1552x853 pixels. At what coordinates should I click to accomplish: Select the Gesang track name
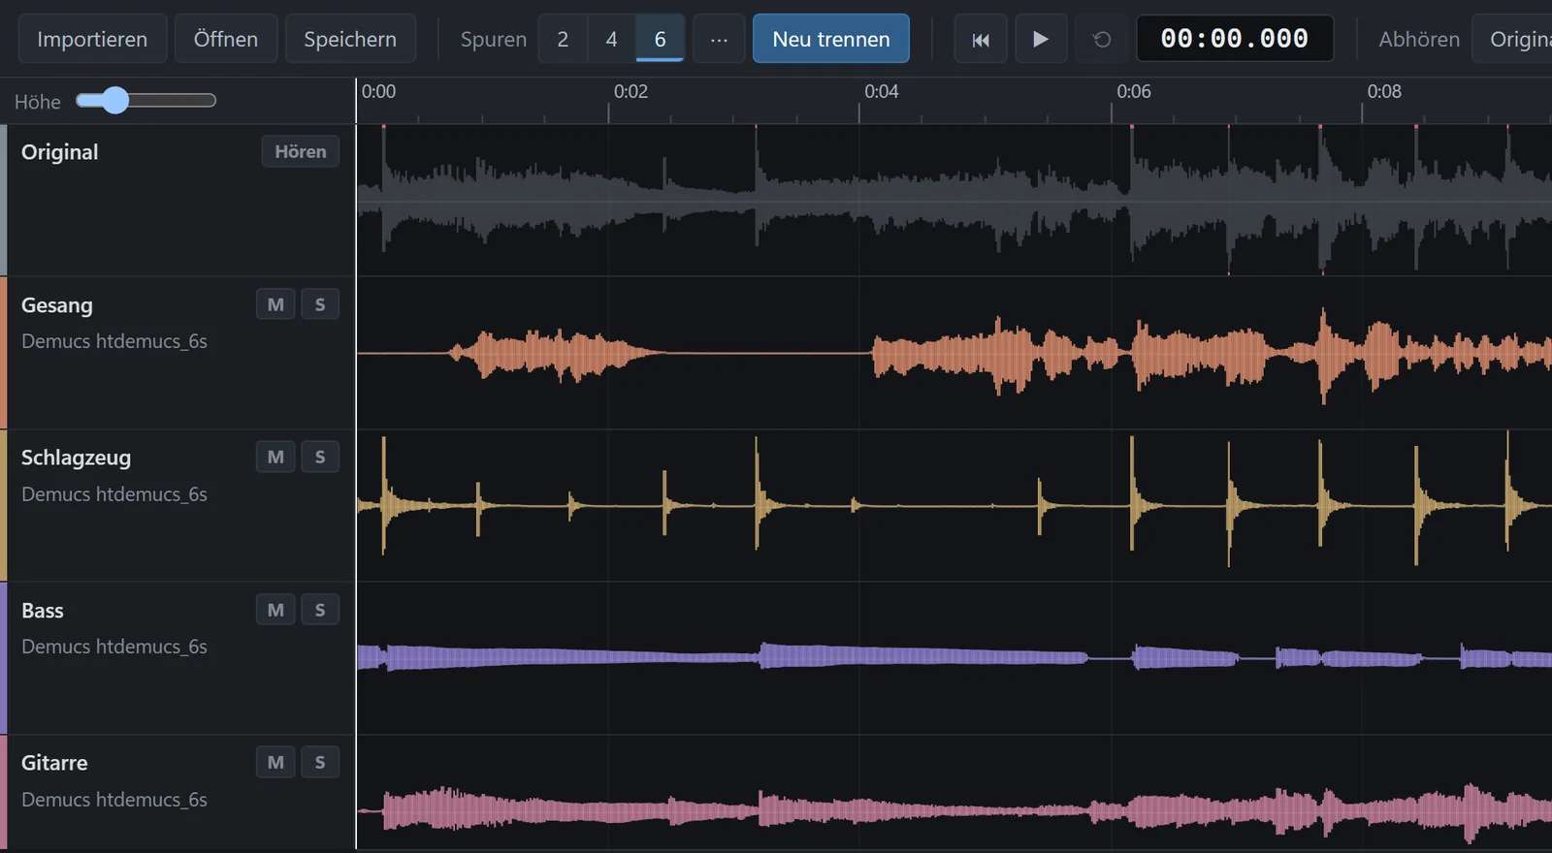[x=57, y=305]
